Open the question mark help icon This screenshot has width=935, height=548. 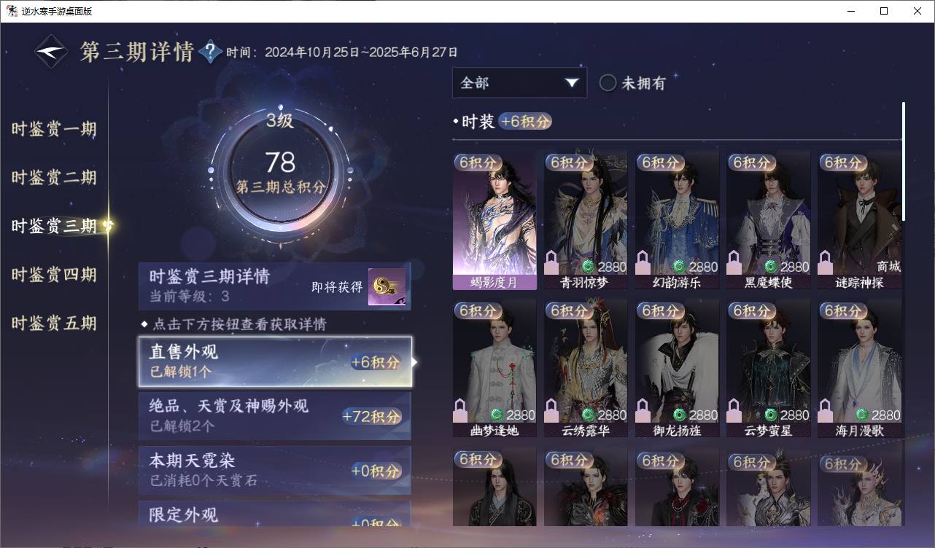click(210, 52)
